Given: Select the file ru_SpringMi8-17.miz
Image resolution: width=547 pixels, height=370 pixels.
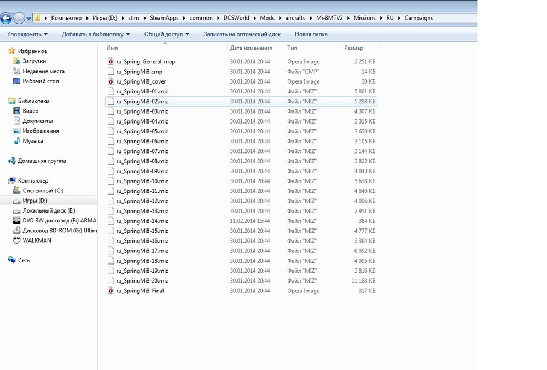Looking at the screenshot, I should (x=142, y=251).
